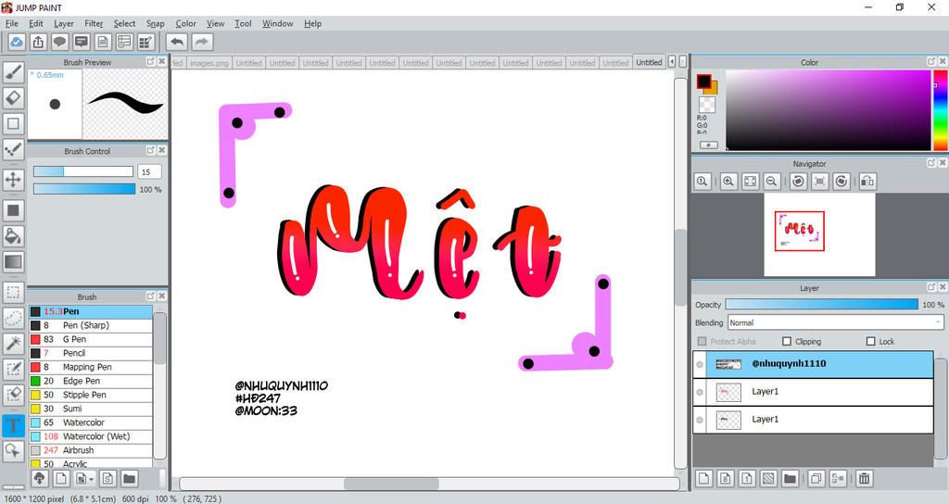Switch to the images.png tab
Viewport: 949px width, 504px height.
click(209, 63)
